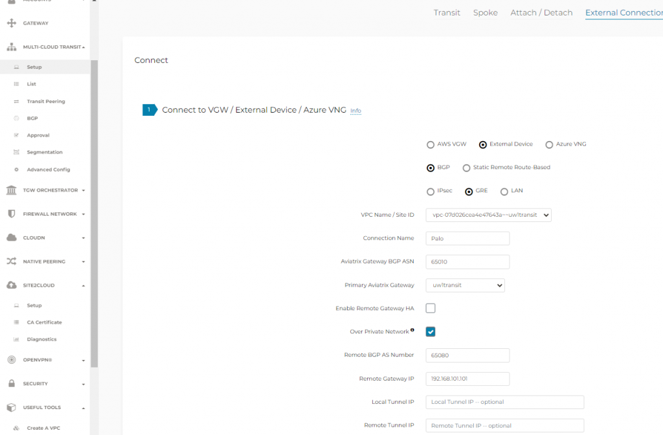Click the Security padlock icon
Viewport: 663px width, 435px height.
tap(12, 383)
